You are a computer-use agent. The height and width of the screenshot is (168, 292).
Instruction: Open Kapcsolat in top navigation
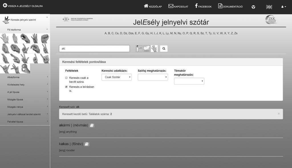point(178,6)
